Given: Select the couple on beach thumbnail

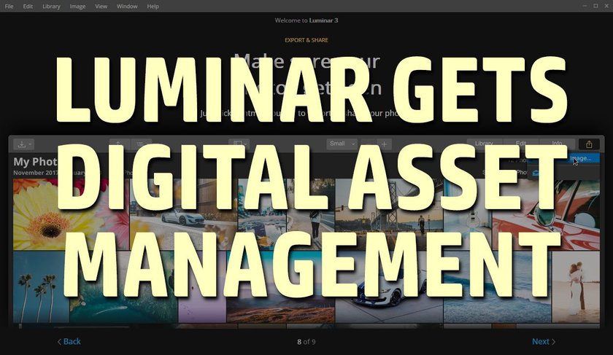Looking at the screenshot, I should 576,287.
